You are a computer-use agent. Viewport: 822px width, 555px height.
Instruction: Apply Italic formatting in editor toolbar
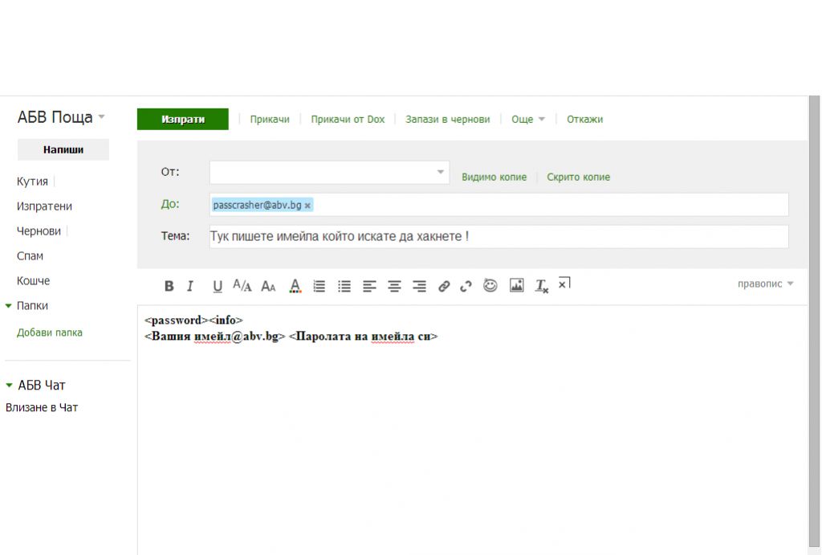(189, 286)
